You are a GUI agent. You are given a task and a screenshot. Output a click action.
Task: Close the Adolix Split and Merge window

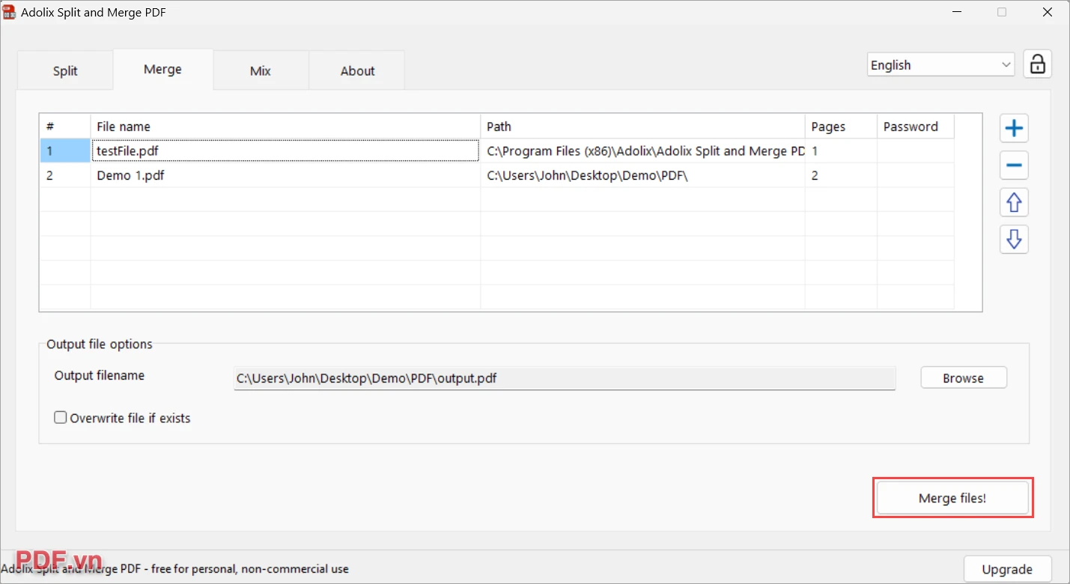click(x=1048, y=12)
